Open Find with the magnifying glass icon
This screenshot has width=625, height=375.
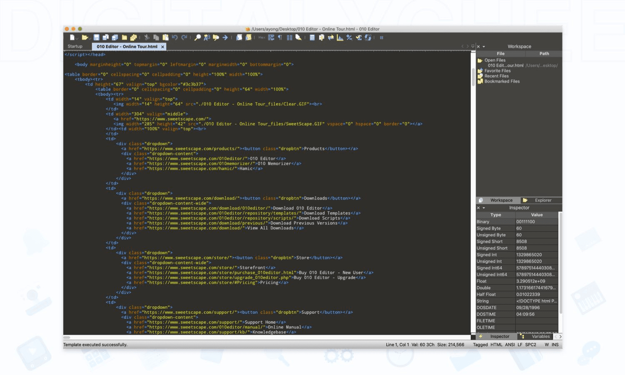197,37
